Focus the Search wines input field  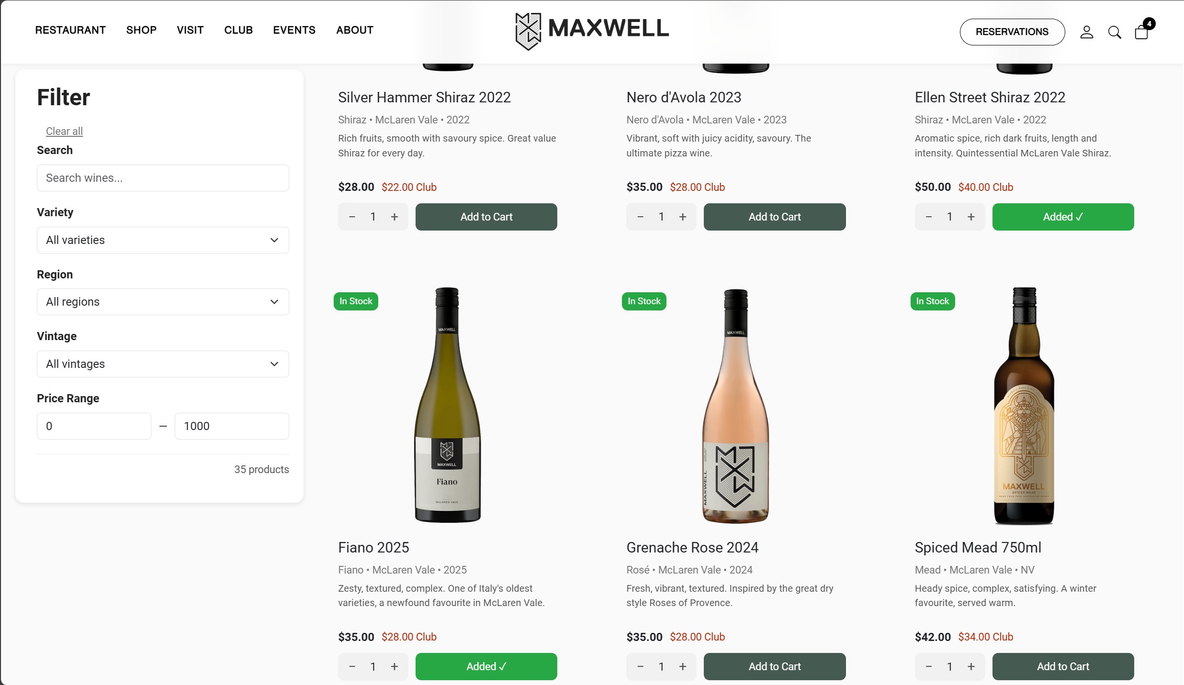click(163, 178)
